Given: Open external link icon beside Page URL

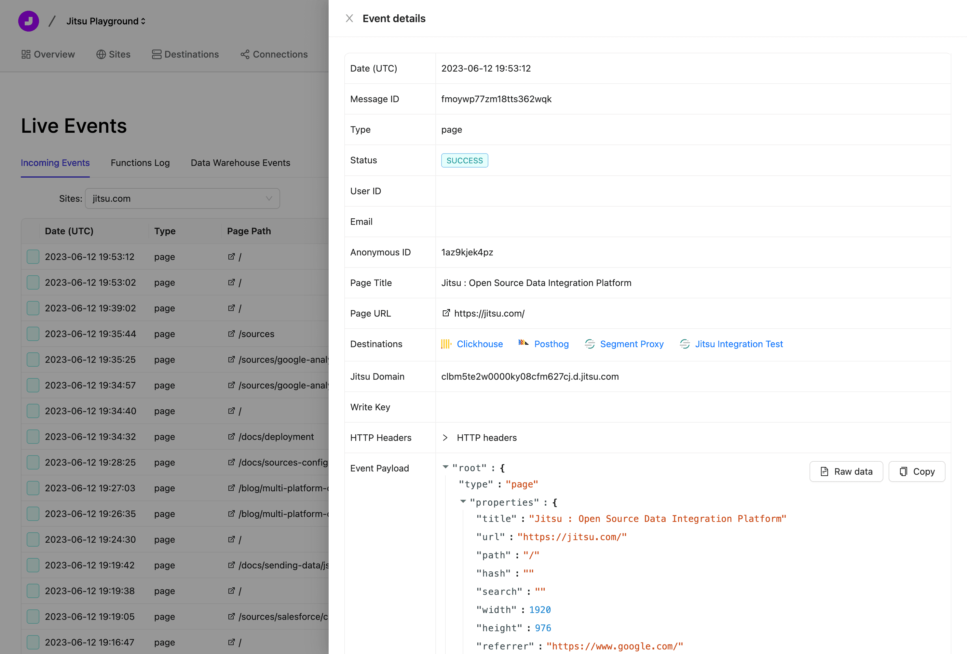Looking at the screenshot, I should pyautogui.click(x=446, y=313).
